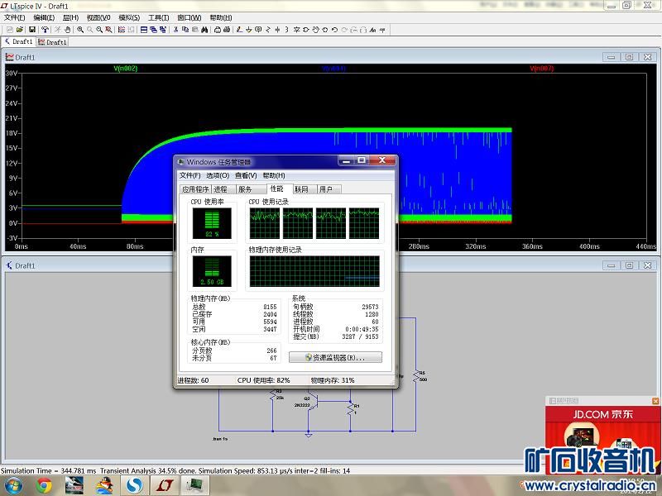
Task: Open Task Manager's 选项(O) menu
Action: (x=218, y=175)
